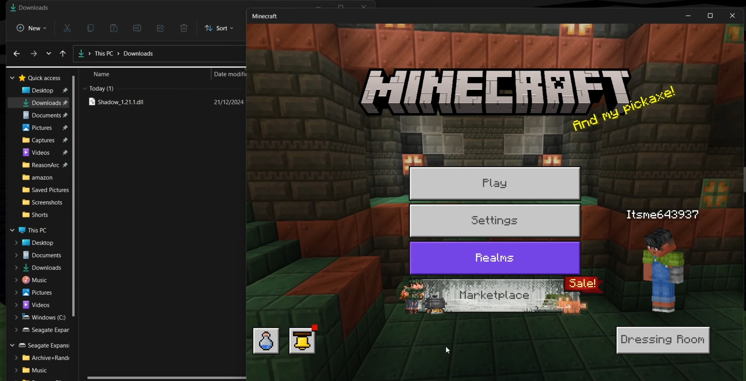Click the Windows (C:) drive icon
This screenshot has height=381, width=746.
pos(26,317)
